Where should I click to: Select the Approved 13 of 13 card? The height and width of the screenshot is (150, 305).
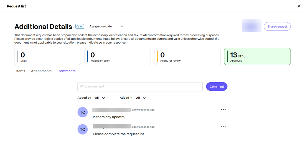pyautogui.click(x=257, y=56)
